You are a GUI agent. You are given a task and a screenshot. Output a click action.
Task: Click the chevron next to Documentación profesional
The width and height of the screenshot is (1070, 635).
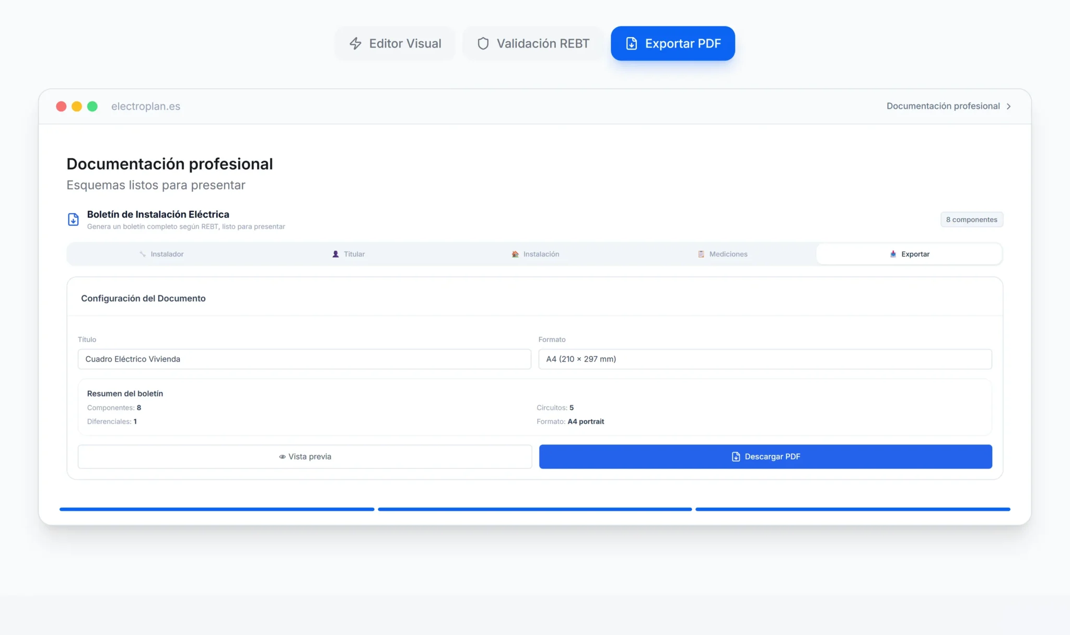[x=1008, y=106]
